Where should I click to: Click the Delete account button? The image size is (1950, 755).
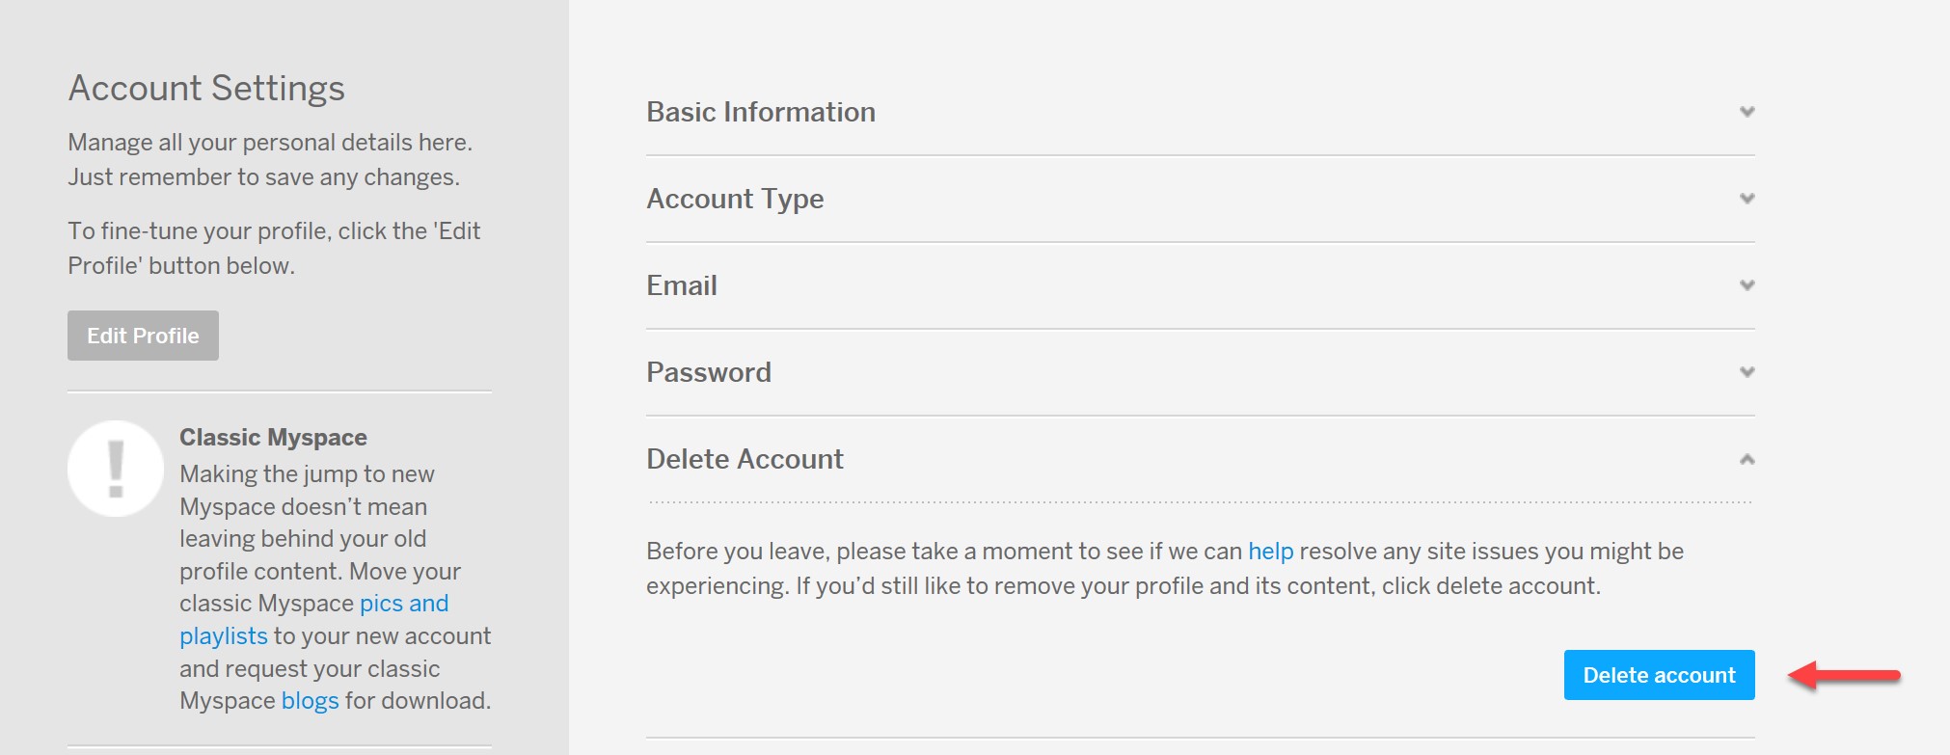[x=1658, y=676]
